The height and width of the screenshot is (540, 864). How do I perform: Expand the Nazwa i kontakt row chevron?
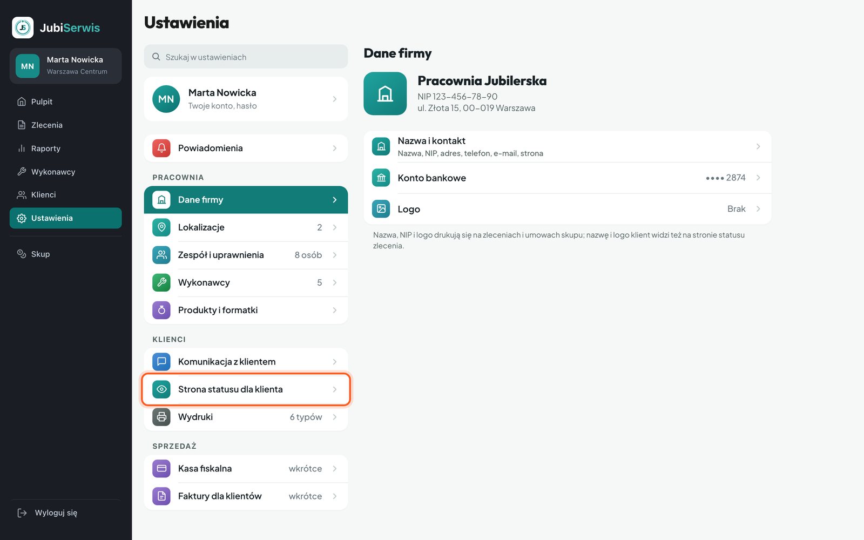click(758, 146)
